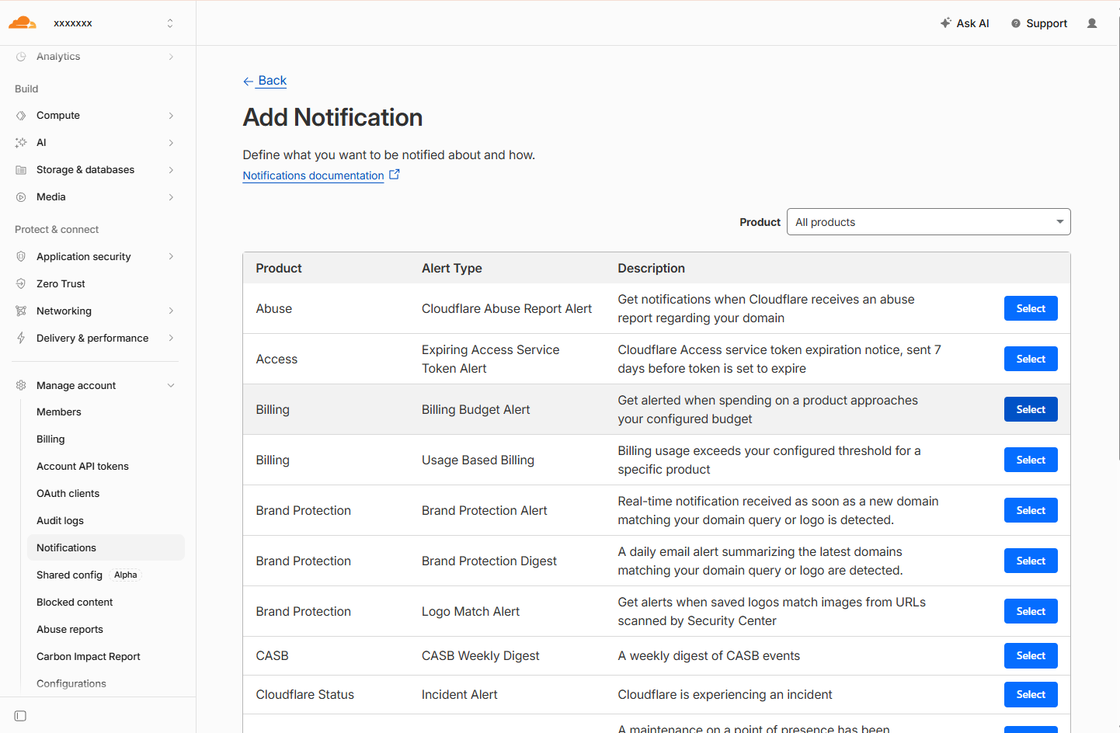Click the Zero Trust sidebar label

(61, 284)
